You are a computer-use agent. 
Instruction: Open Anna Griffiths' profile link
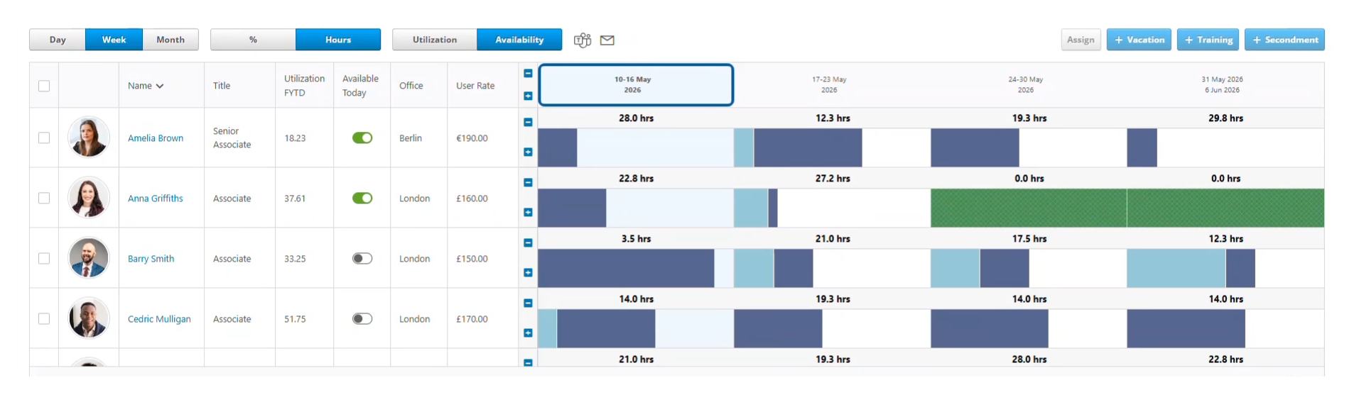156,198
